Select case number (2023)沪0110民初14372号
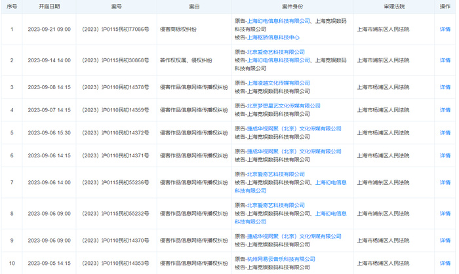The image size is (459, 274). [115, 133]
